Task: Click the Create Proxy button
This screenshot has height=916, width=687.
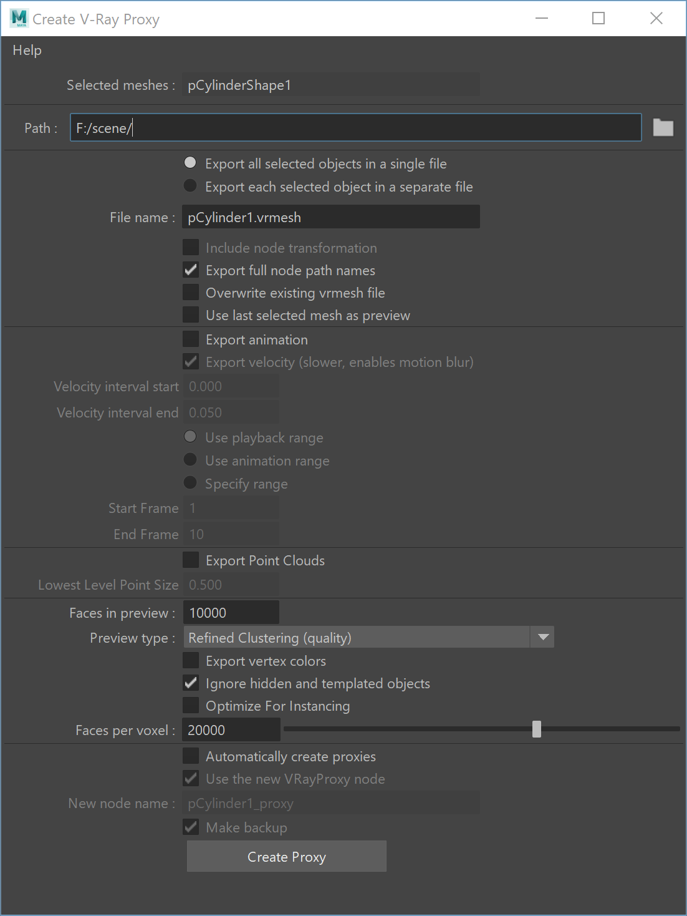Action: tap(287, 857)
